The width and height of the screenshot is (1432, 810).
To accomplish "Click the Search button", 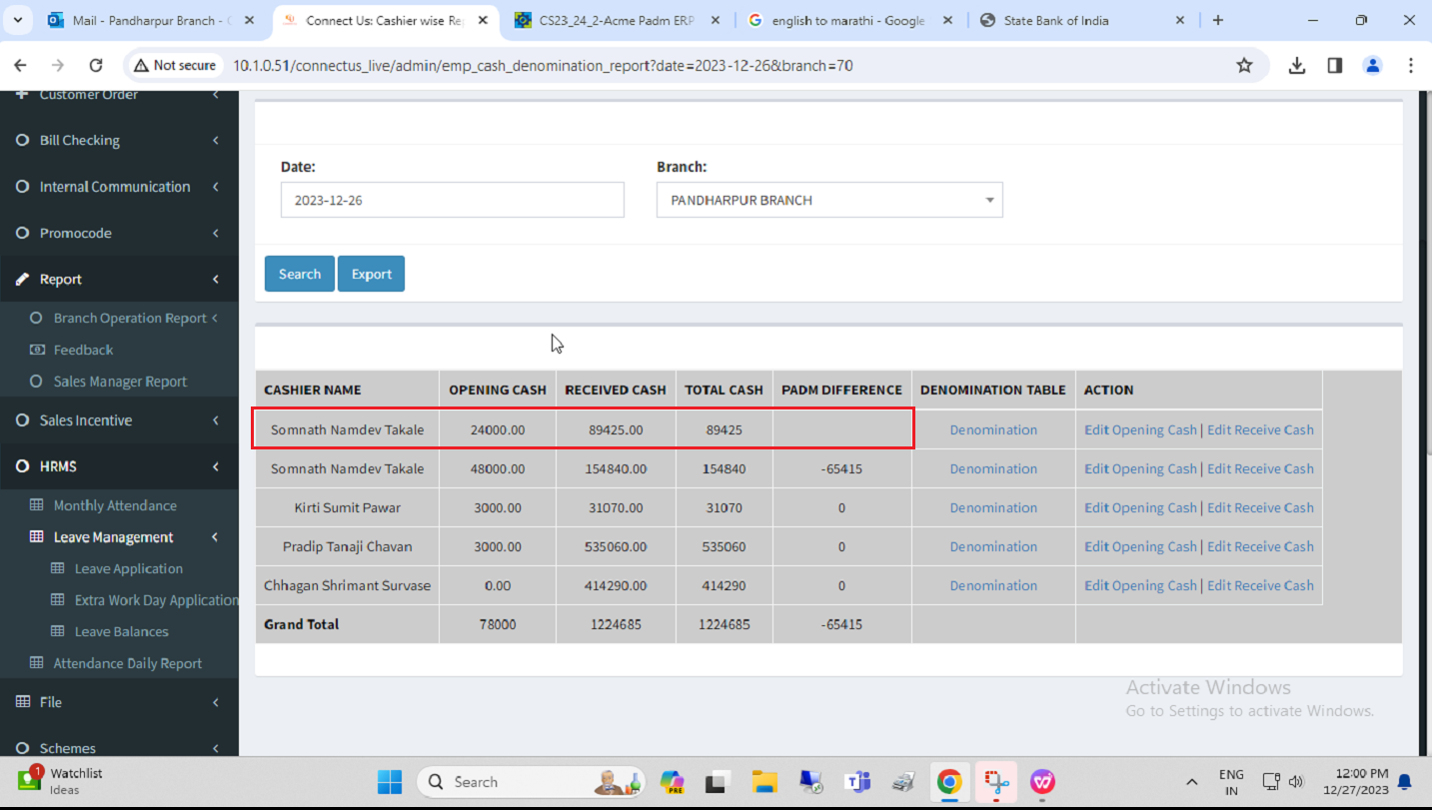I will tap(300, 274).
